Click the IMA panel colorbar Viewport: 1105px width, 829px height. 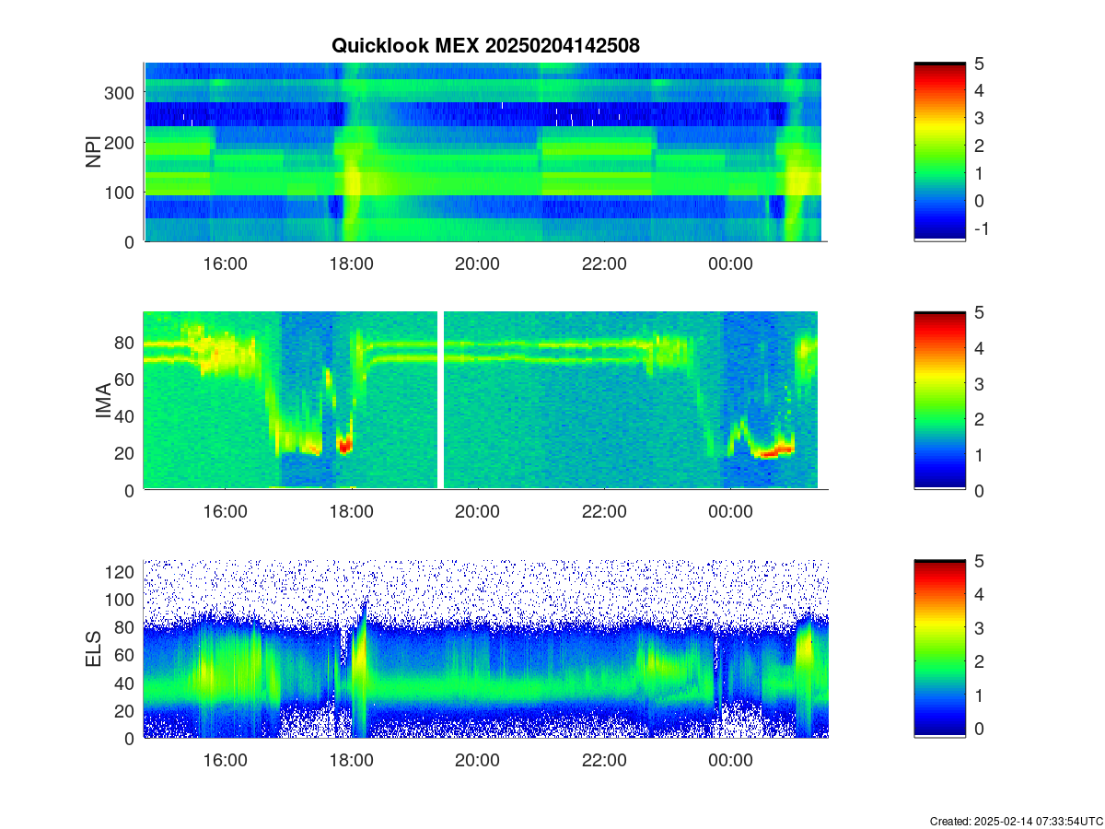(x=939, y=401)
